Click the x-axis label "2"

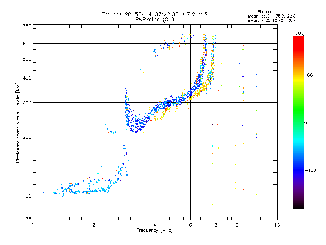94,225
